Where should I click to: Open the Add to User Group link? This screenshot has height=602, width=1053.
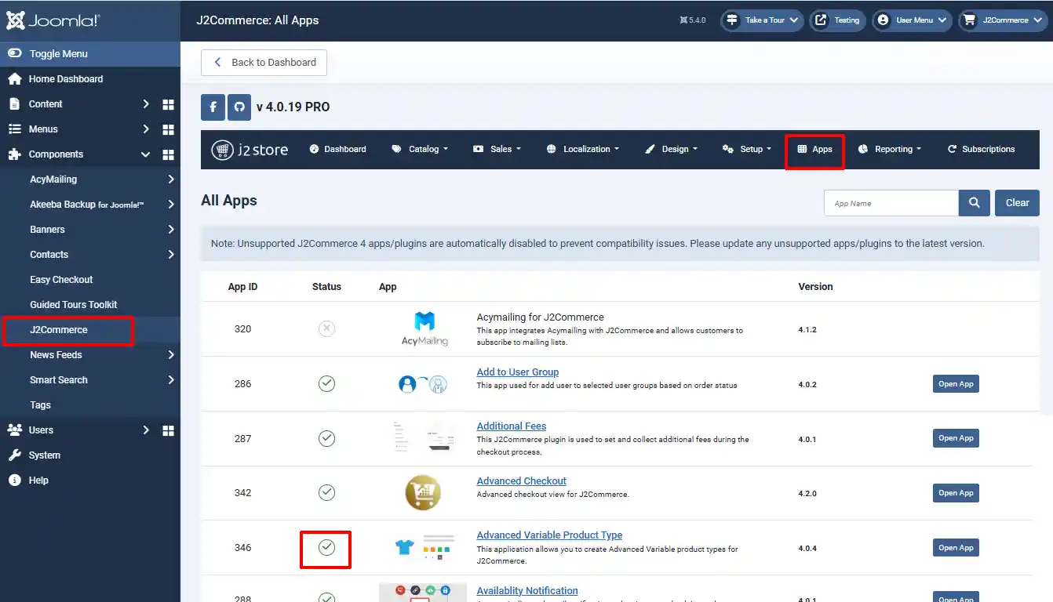click(x=518, y=372)
